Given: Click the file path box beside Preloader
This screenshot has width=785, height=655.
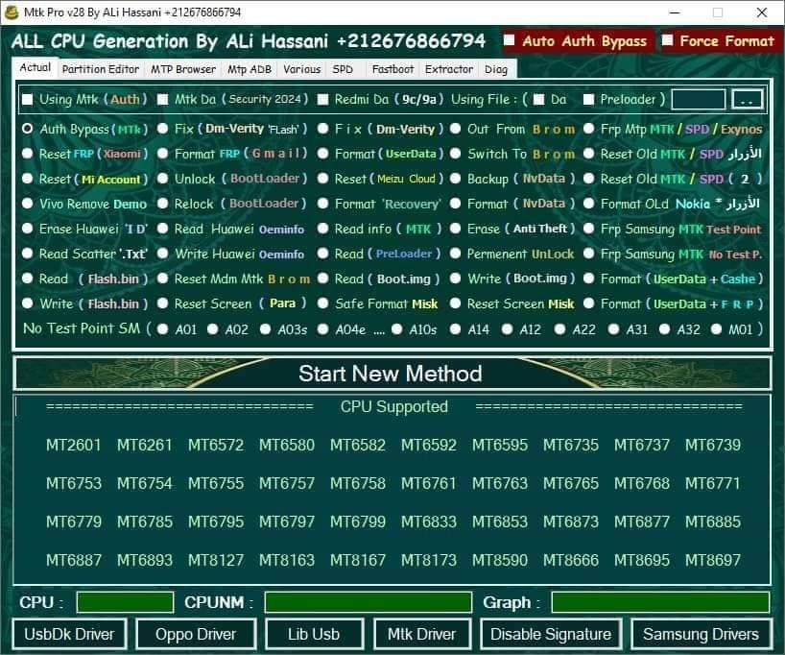Looking at the screenshot, I should coord(698,100).
